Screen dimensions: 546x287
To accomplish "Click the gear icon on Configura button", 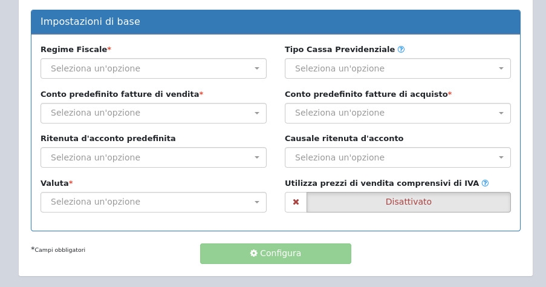I will 254,254.
